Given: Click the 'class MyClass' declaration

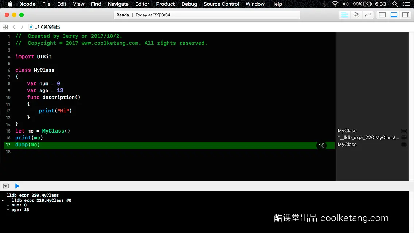Looking at the screenshot, I should (35, 70).
